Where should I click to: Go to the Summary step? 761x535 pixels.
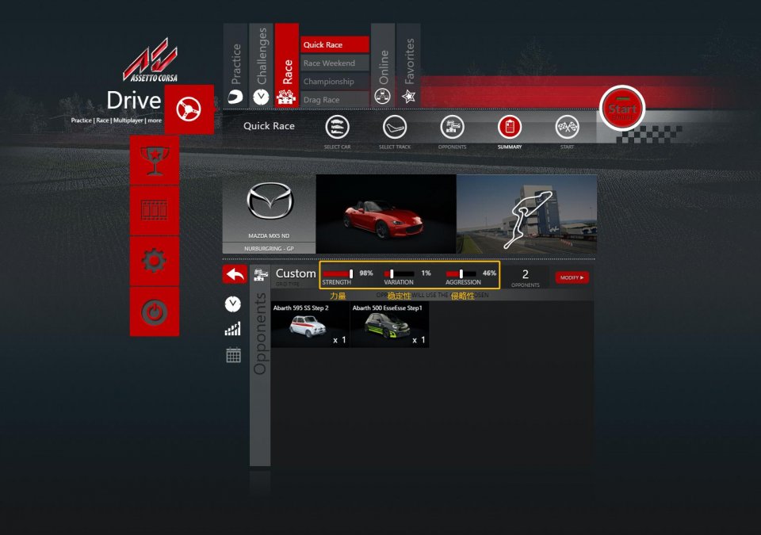tap(510, 127)
